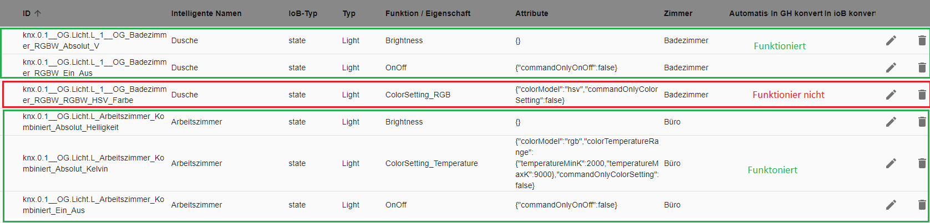Viewport: 930px width, 223px height.
Task: Select the Zimmer column header
Action: click(678, 13)
